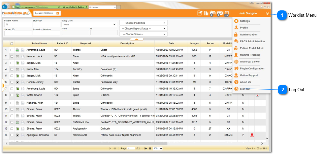Image resolution: width=322 pixels, height=155 pixels.
Task: Click the Sign Out power icon
Action: tap(236, 89)
